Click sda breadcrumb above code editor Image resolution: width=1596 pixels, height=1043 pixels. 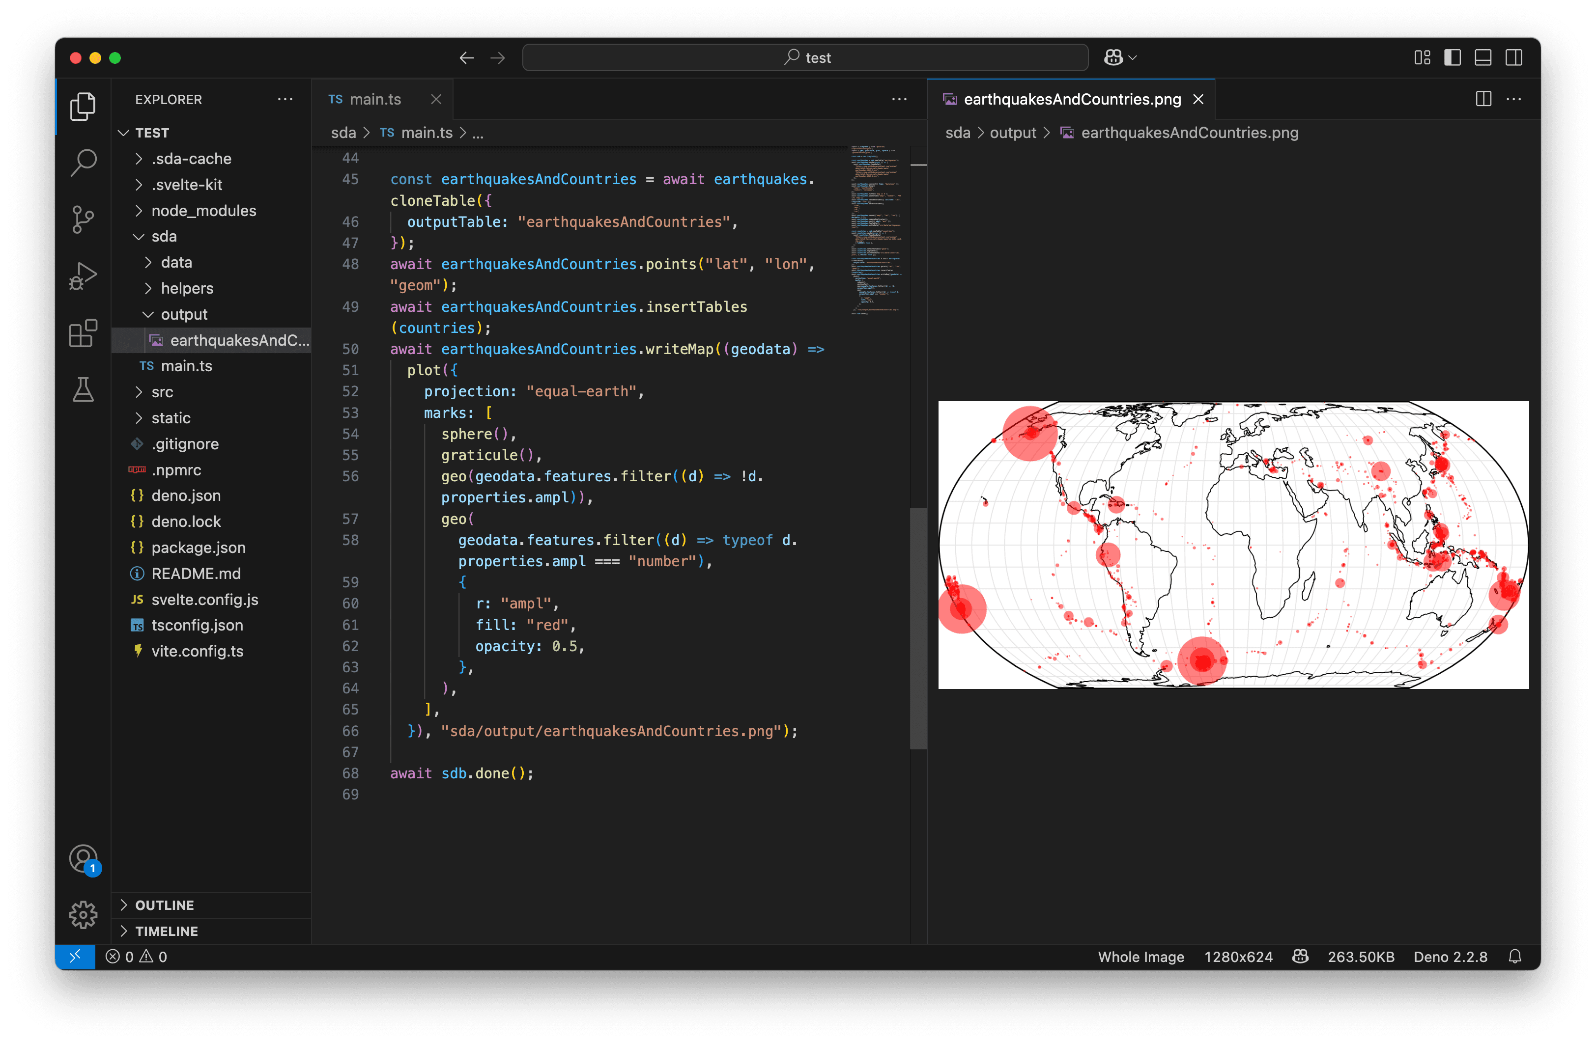tap(343, 133)
